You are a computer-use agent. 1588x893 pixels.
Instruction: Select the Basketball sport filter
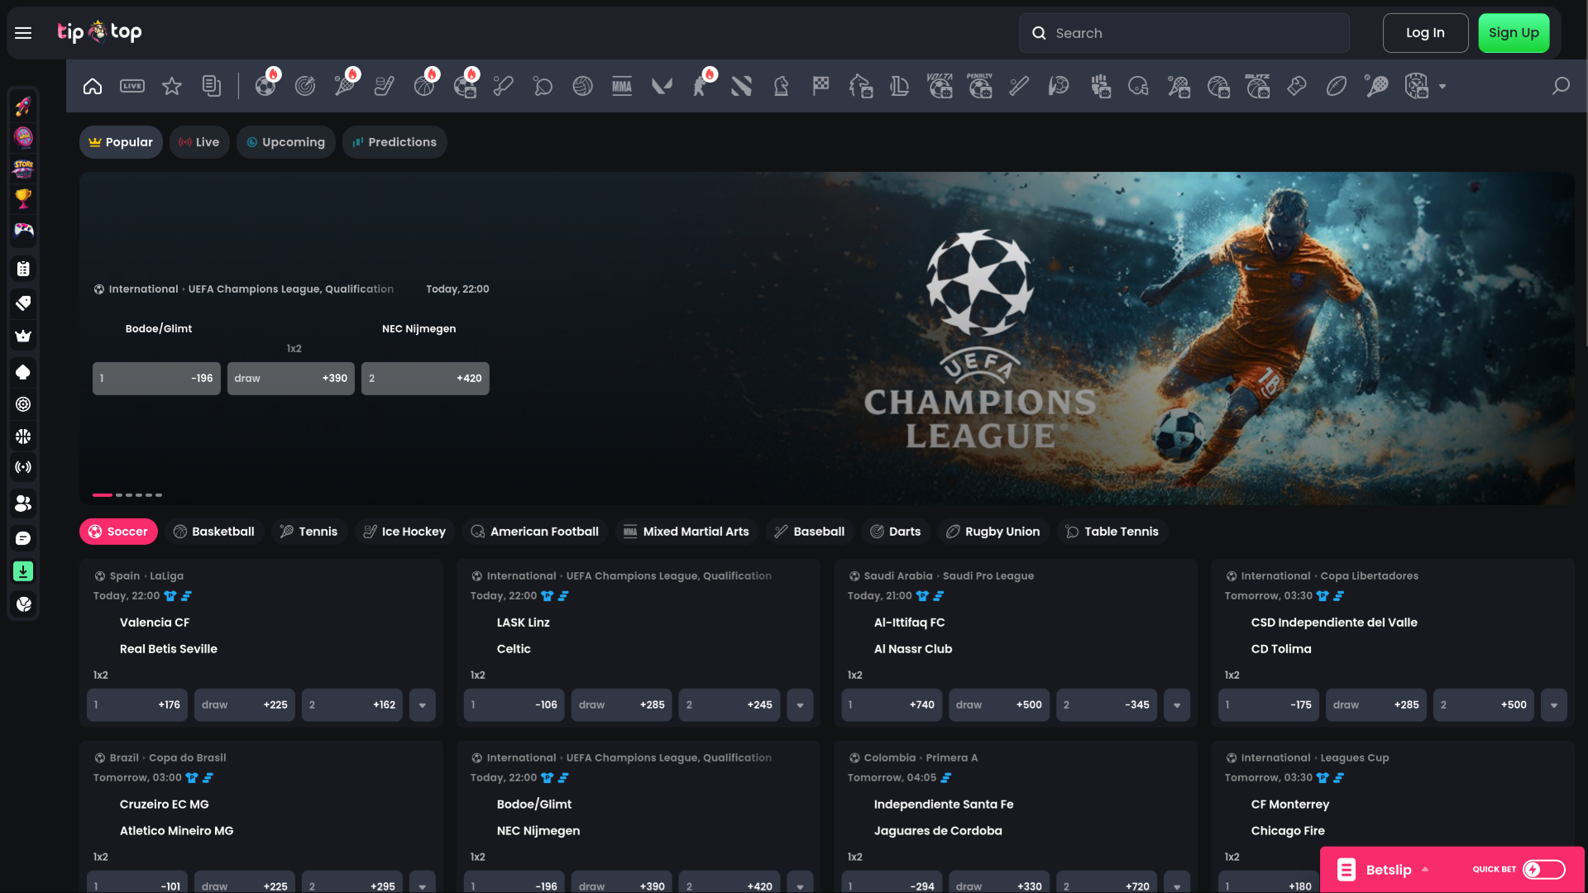[214, 532]
